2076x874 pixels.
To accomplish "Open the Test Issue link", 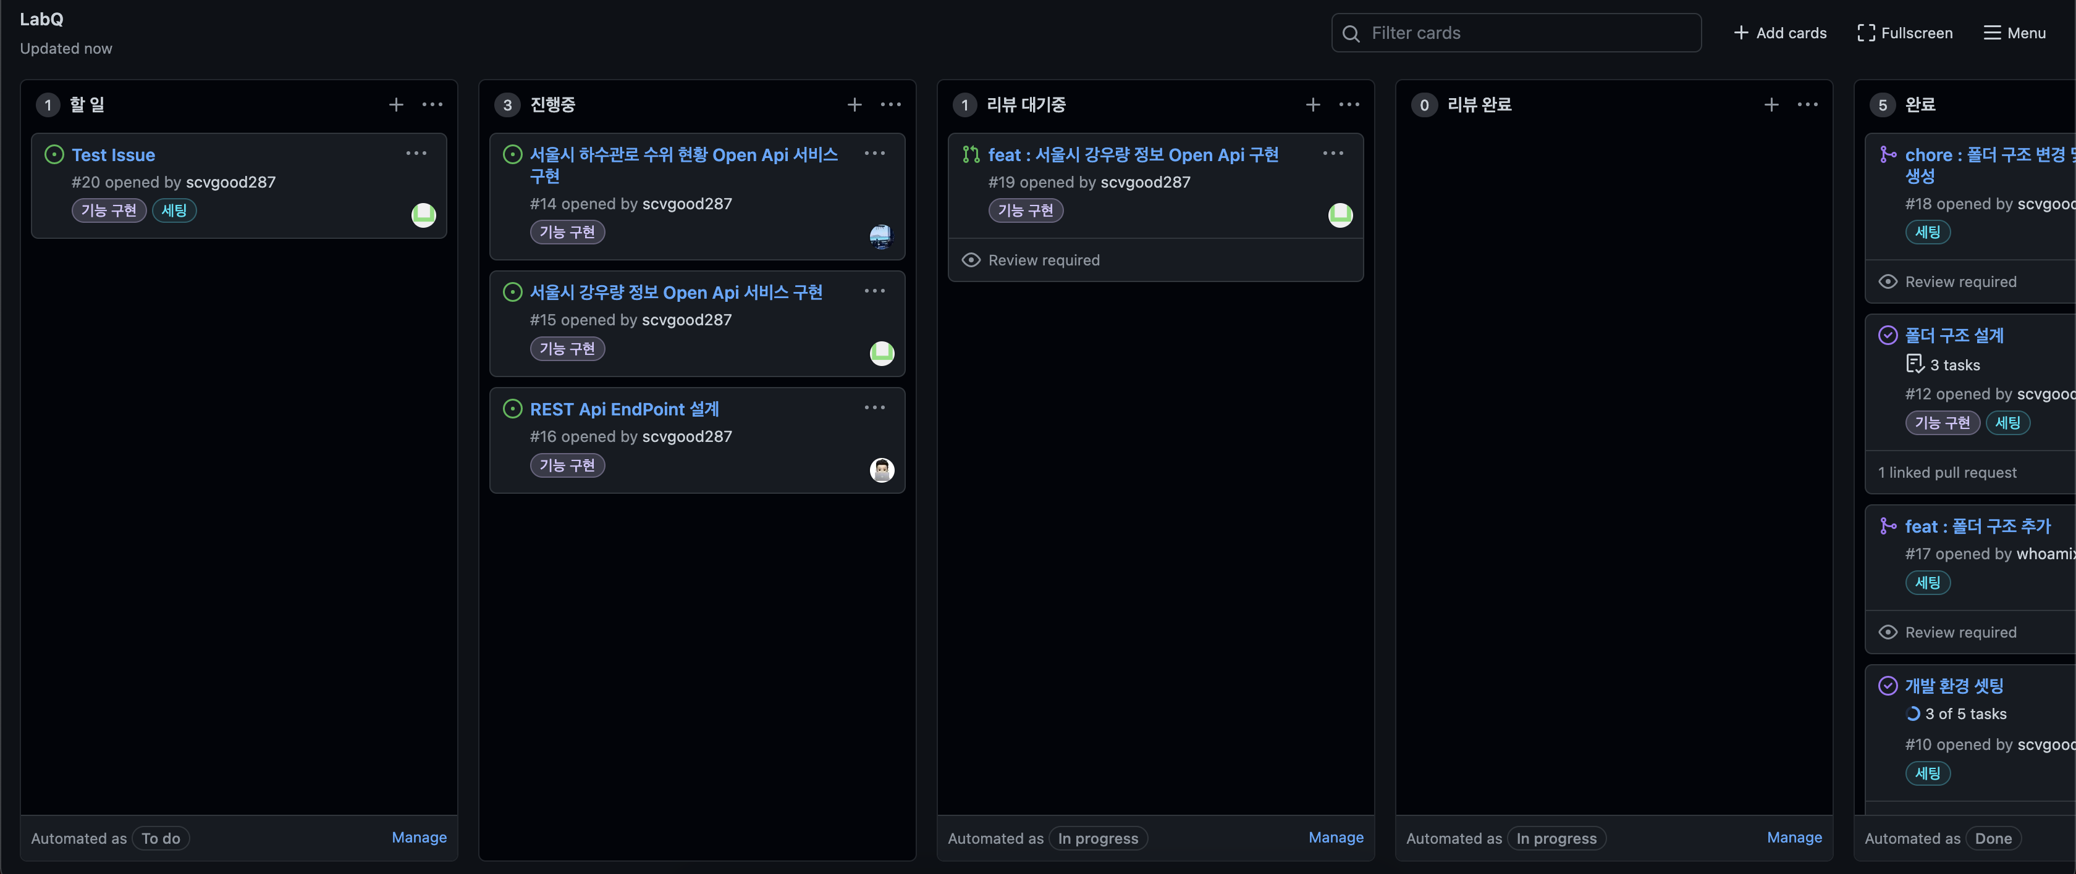I will 113,156.
